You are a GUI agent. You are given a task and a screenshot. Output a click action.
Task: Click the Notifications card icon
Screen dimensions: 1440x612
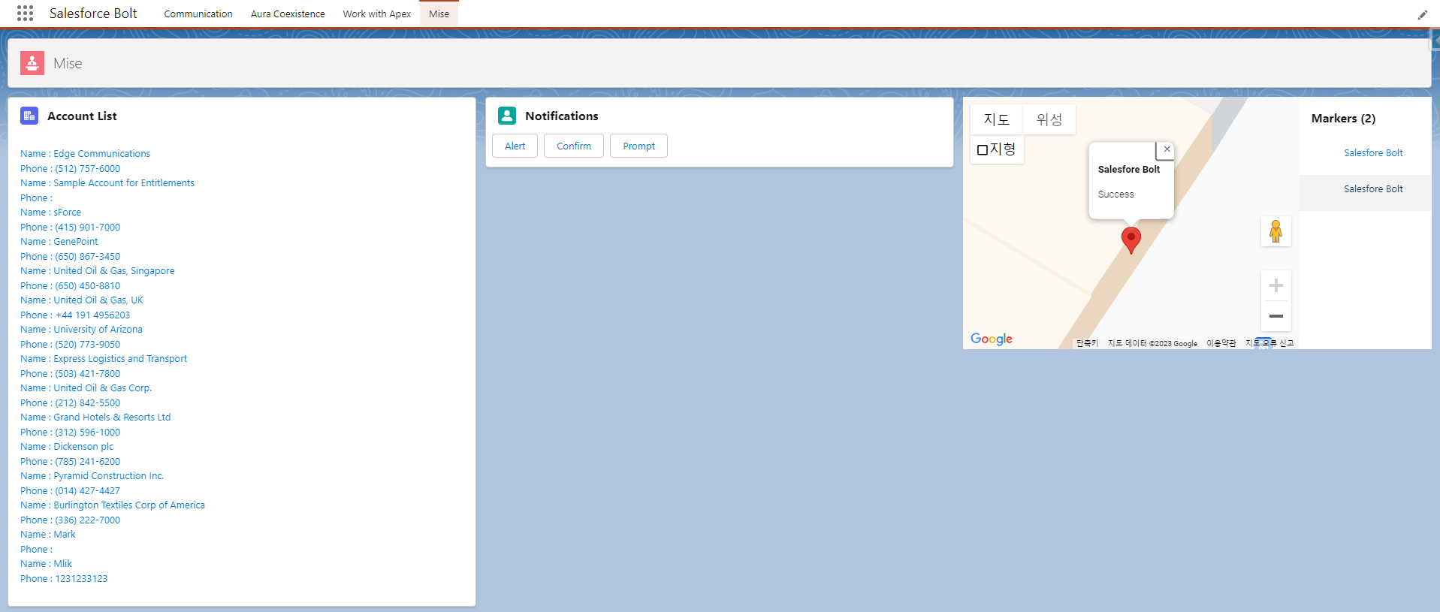click(x=507, y=116)
